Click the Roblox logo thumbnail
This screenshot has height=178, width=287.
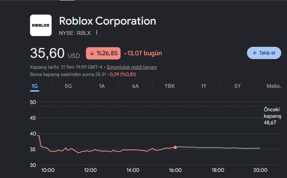click(x=41, y=25)
